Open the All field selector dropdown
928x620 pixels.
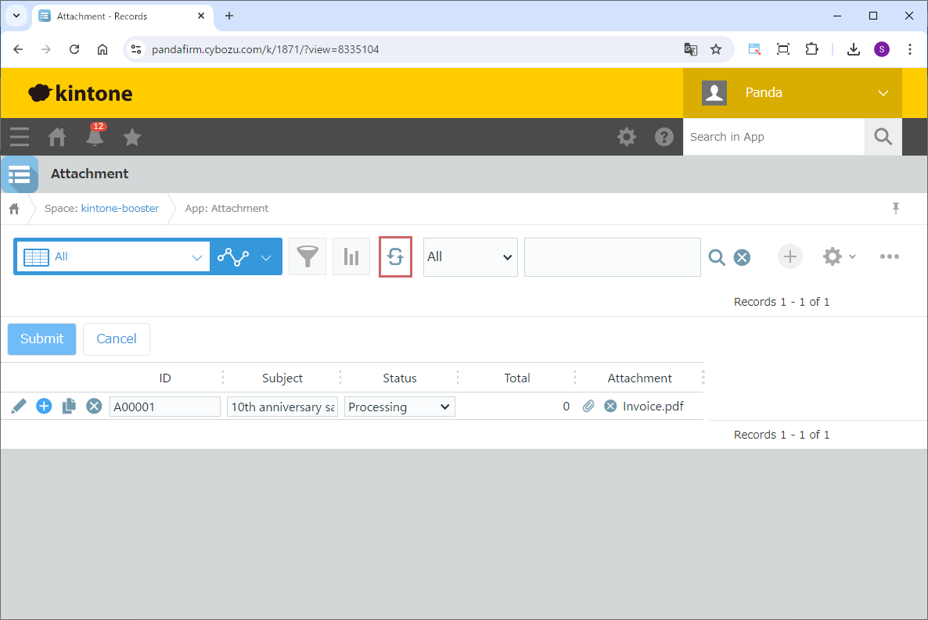[x=469, y=257]
